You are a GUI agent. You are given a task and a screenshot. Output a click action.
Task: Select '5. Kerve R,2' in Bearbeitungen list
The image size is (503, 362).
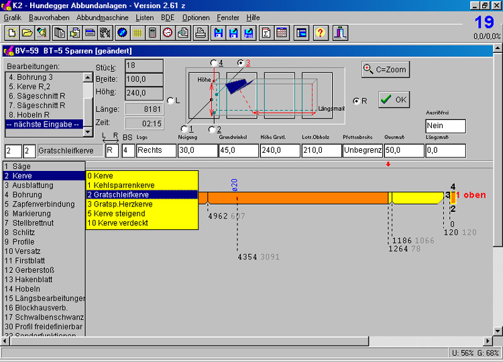click(44, 86)
